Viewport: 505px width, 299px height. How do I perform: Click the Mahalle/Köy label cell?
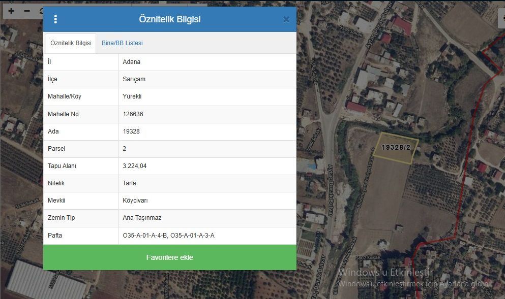[81, 97]
